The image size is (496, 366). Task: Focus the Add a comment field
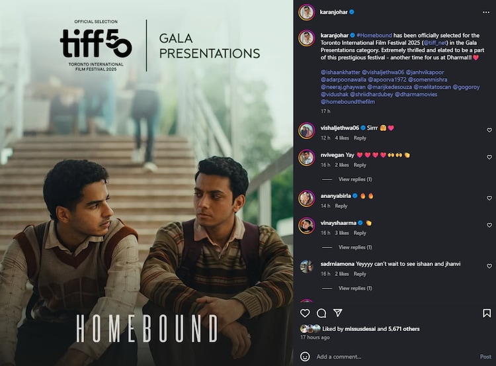point(395,357)
